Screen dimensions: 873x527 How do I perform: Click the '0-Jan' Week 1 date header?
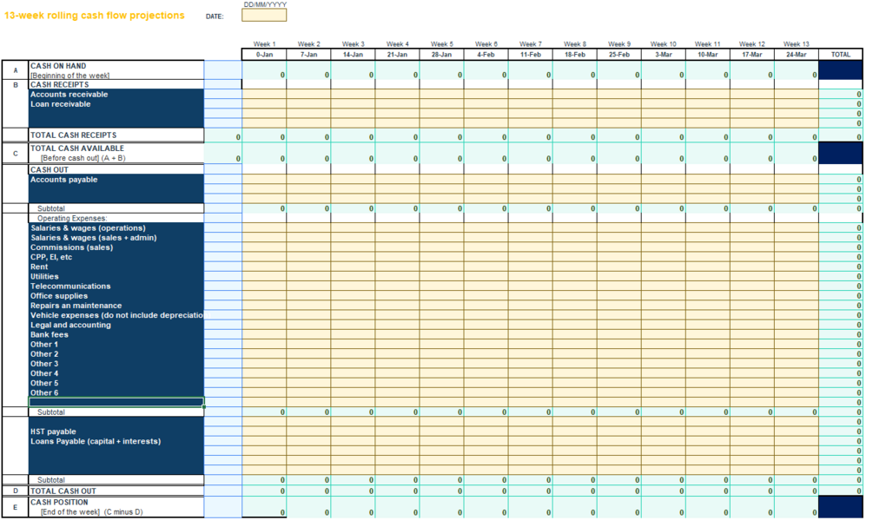264,55
